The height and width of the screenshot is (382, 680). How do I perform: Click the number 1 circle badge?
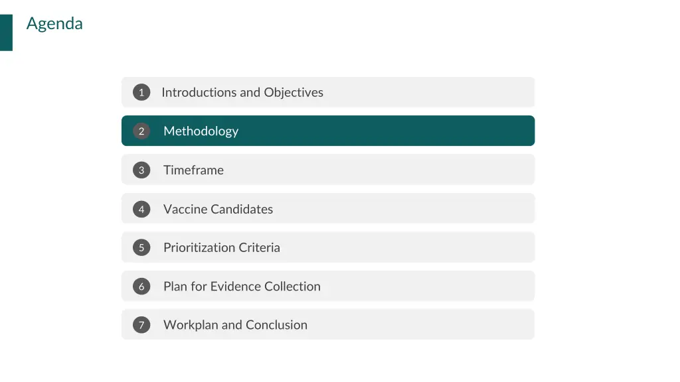[141, 92]
